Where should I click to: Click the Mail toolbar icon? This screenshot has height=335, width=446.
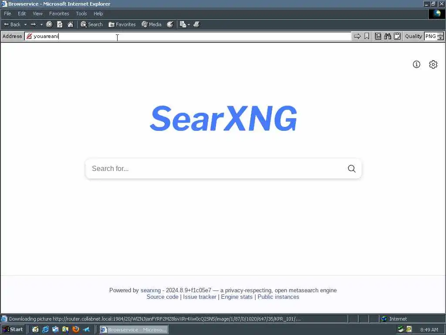click(183, 24)
